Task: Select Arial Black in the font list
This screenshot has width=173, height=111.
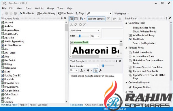Action: (x=10, y=53)
